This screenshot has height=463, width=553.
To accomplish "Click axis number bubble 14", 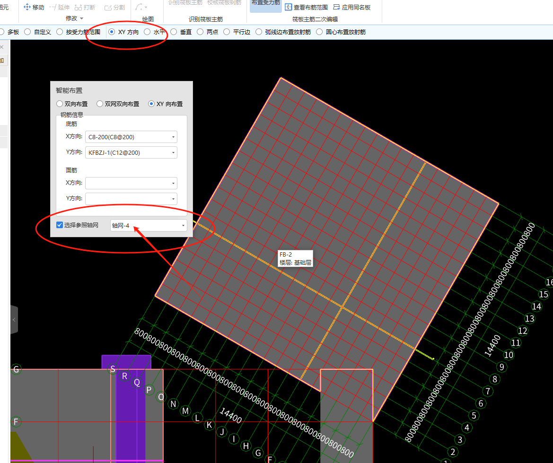I will pos(536,307).
